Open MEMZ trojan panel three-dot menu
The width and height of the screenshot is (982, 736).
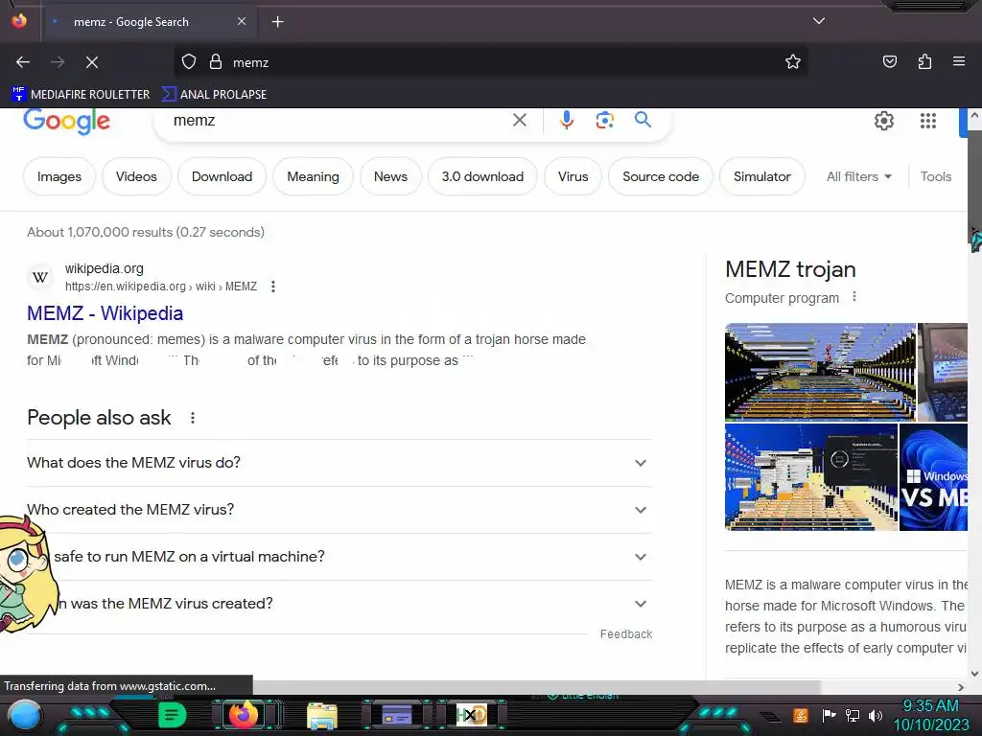click(x=854, y=297)
